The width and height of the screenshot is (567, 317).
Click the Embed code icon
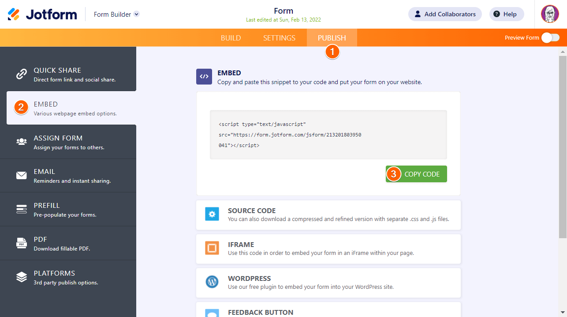pos(204,77)
